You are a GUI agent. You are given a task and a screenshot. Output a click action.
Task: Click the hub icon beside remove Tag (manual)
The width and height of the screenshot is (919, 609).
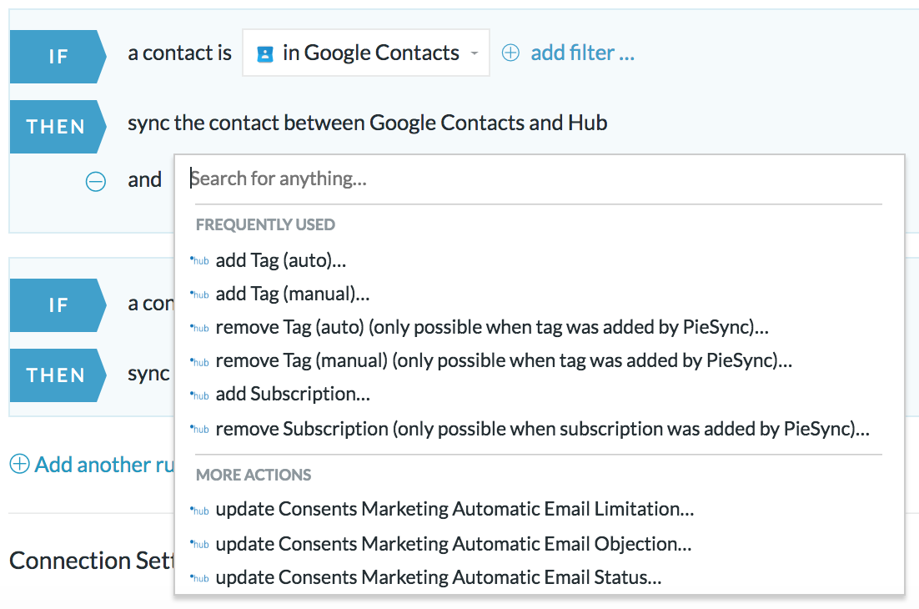tap(200, 362)
